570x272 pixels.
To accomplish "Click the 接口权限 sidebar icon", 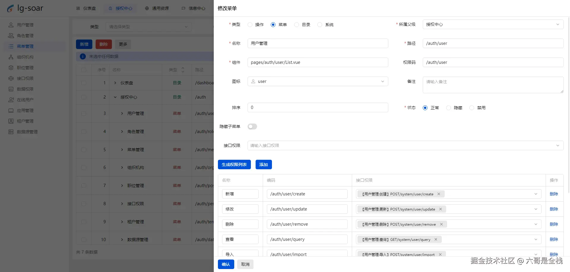I will click(11, 78).
